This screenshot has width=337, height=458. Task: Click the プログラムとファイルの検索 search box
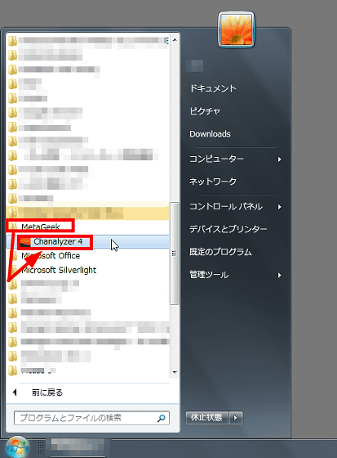(91, 418)
